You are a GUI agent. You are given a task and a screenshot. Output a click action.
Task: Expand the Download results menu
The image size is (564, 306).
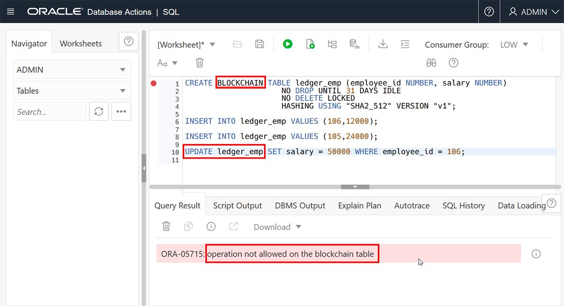(x=276, y=227)
